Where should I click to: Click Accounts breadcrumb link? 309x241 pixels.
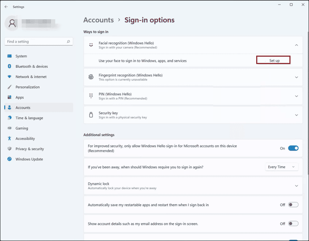coord(99,20)
